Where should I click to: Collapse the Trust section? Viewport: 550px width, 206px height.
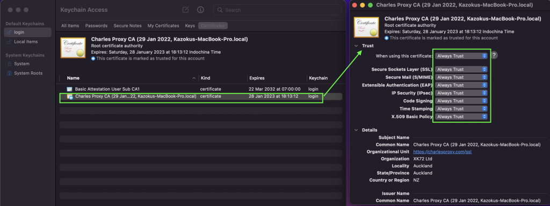(356, 46)
